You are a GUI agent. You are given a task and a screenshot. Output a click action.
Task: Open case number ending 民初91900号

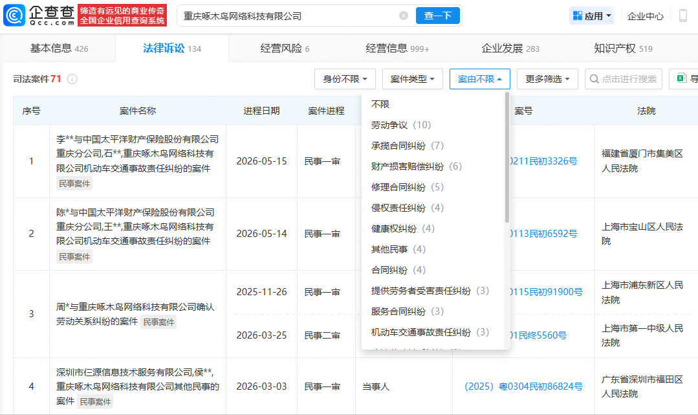[x=547, y=292]
